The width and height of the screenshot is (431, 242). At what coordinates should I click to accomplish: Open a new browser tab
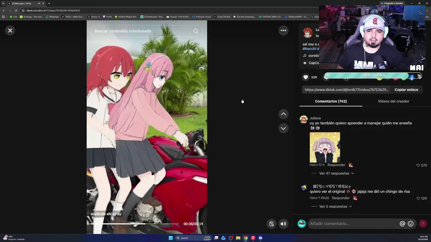pyautogui.click(x=49, y=3)
